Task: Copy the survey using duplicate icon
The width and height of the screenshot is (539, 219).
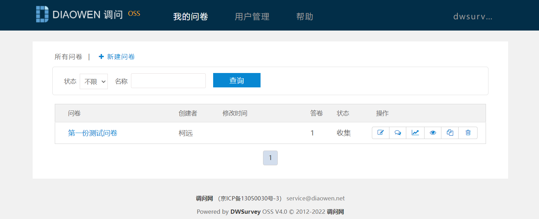Action: [450, 133]
